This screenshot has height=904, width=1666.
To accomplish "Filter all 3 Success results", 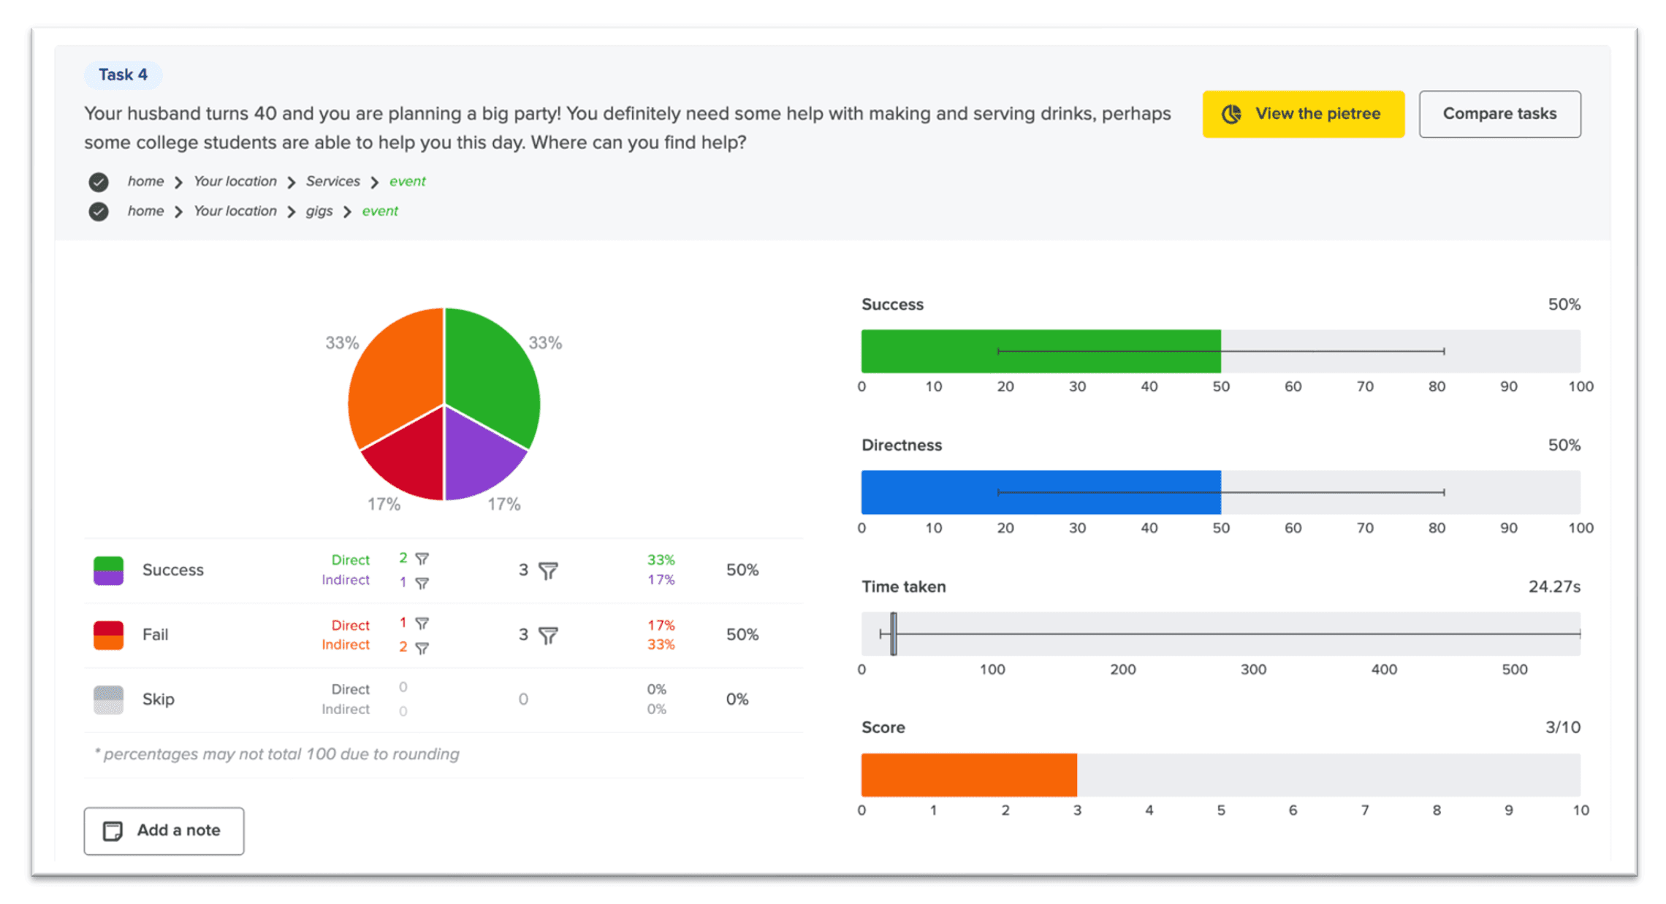I will [548, 570].
